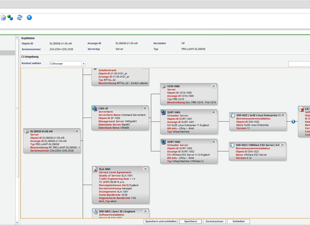310x225 pixels.
Task: Collapse the SVRT-1001 node
Action: coord(214,112)
